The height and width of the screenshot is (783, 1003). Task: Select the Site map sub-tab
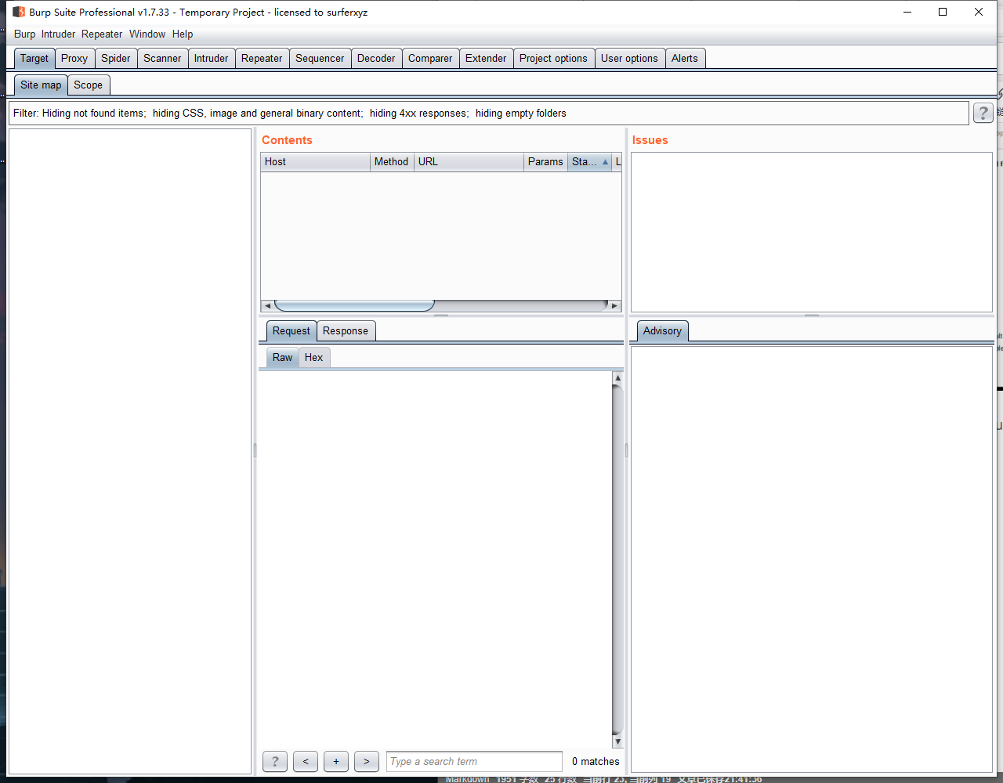(x=41, y=85)
